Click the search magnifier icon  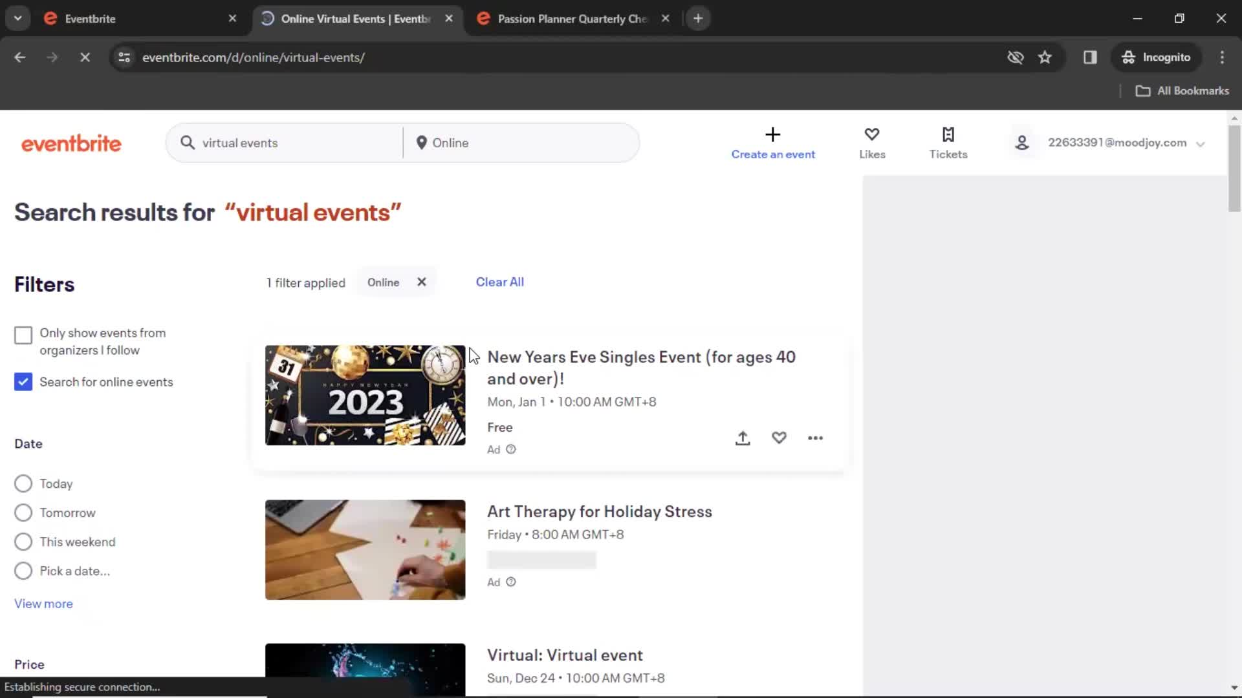click(x=188, y=143)
